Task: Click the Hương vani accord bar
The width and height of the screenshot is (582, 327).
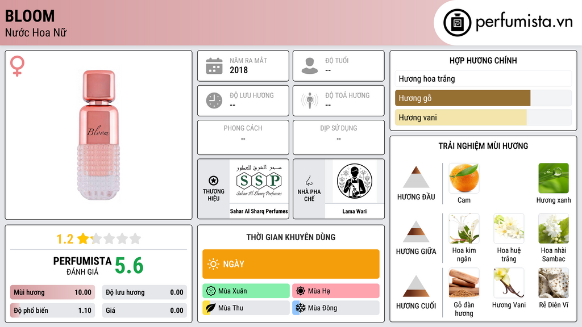Action: click(483, 117)
